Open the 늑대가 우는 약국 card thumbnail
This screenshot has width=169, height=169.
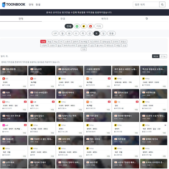[70, 117]
